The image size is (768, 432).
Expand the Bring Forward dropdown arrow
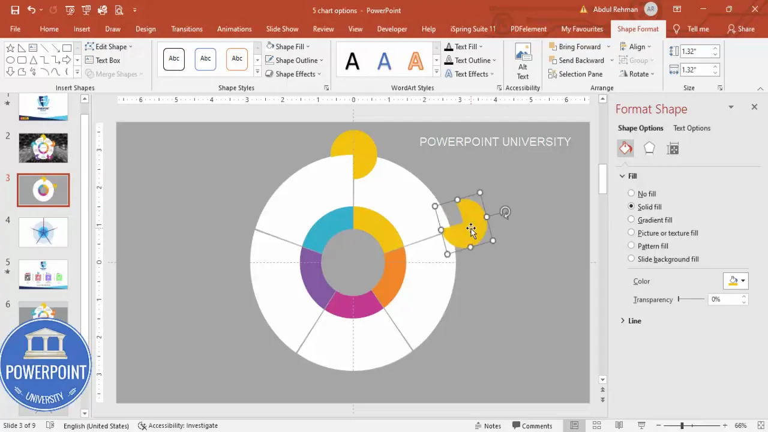point(608,46)
